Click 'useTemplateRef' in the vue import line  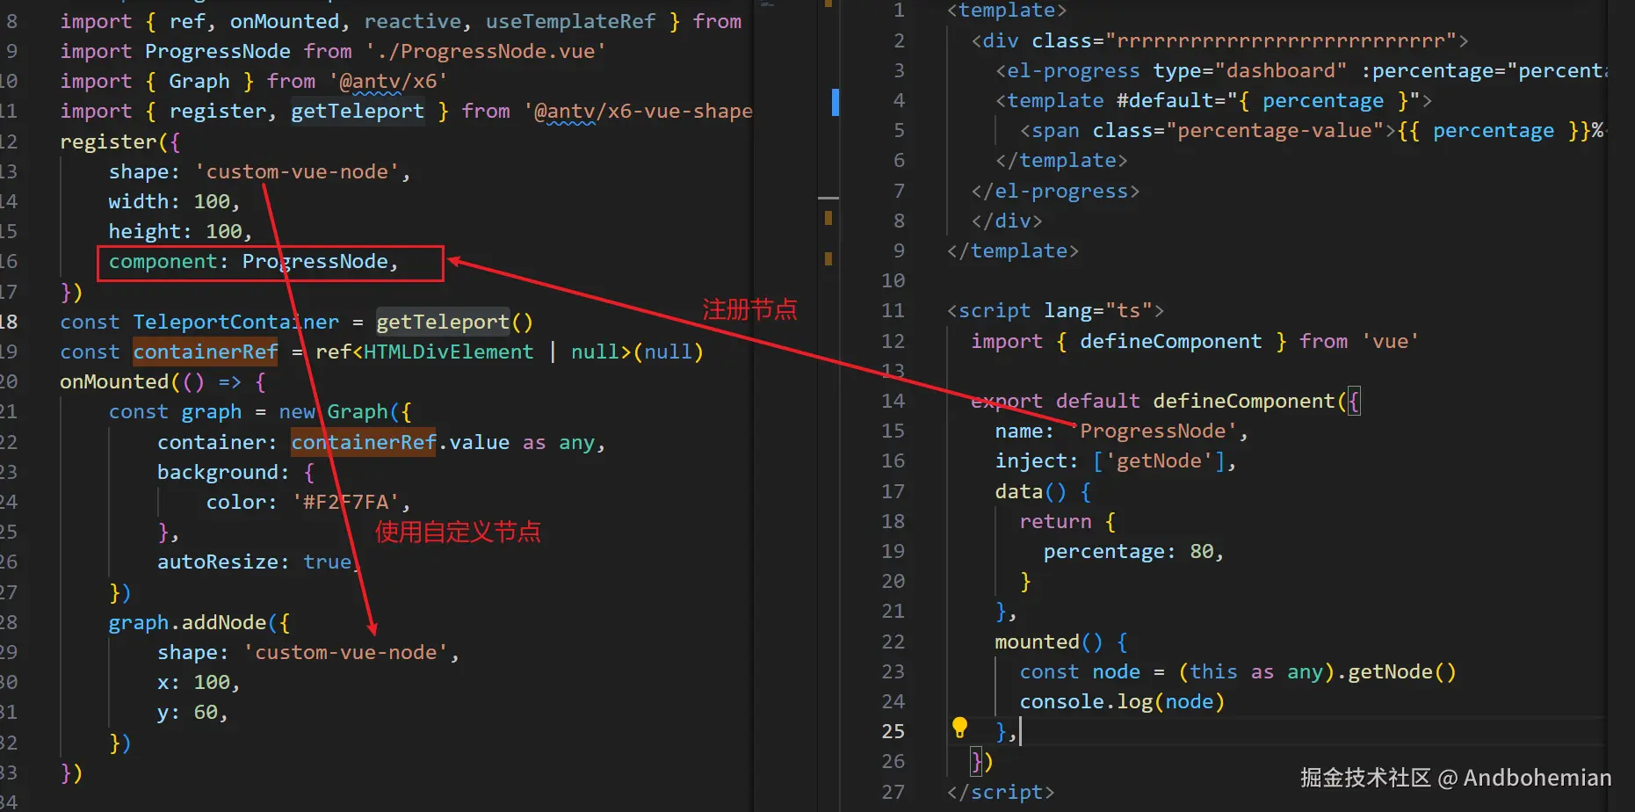570,21
